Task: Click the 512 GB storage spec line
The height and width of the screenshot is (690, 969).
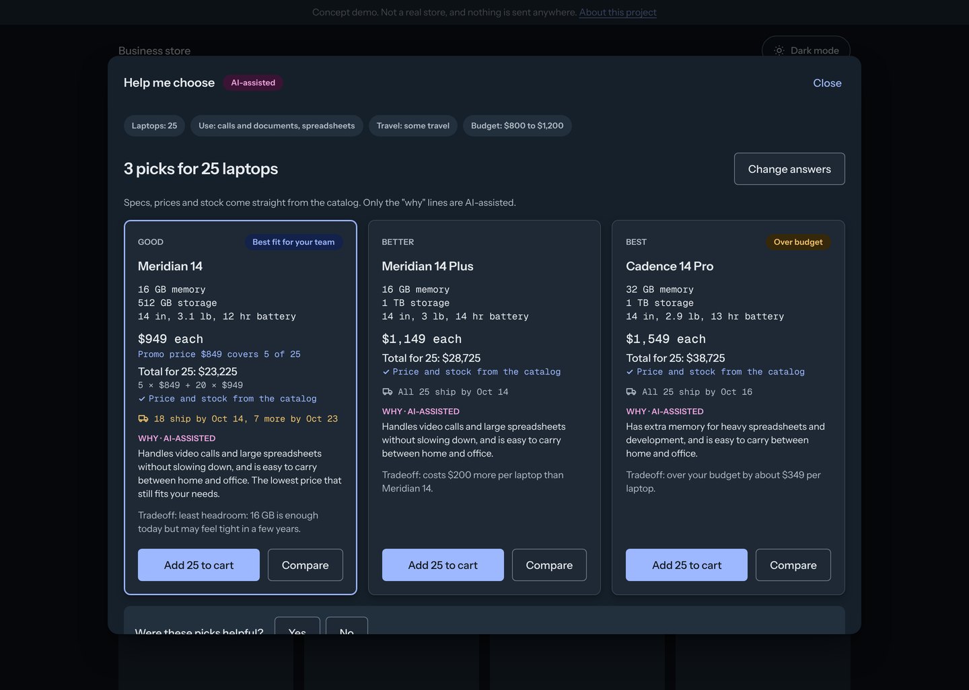Action: click(x=178, y=303)
